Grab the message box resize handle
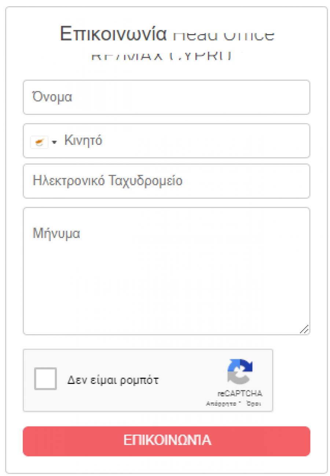Image resolution: width=330 pixels, height=476 pixels. point(304,329)
